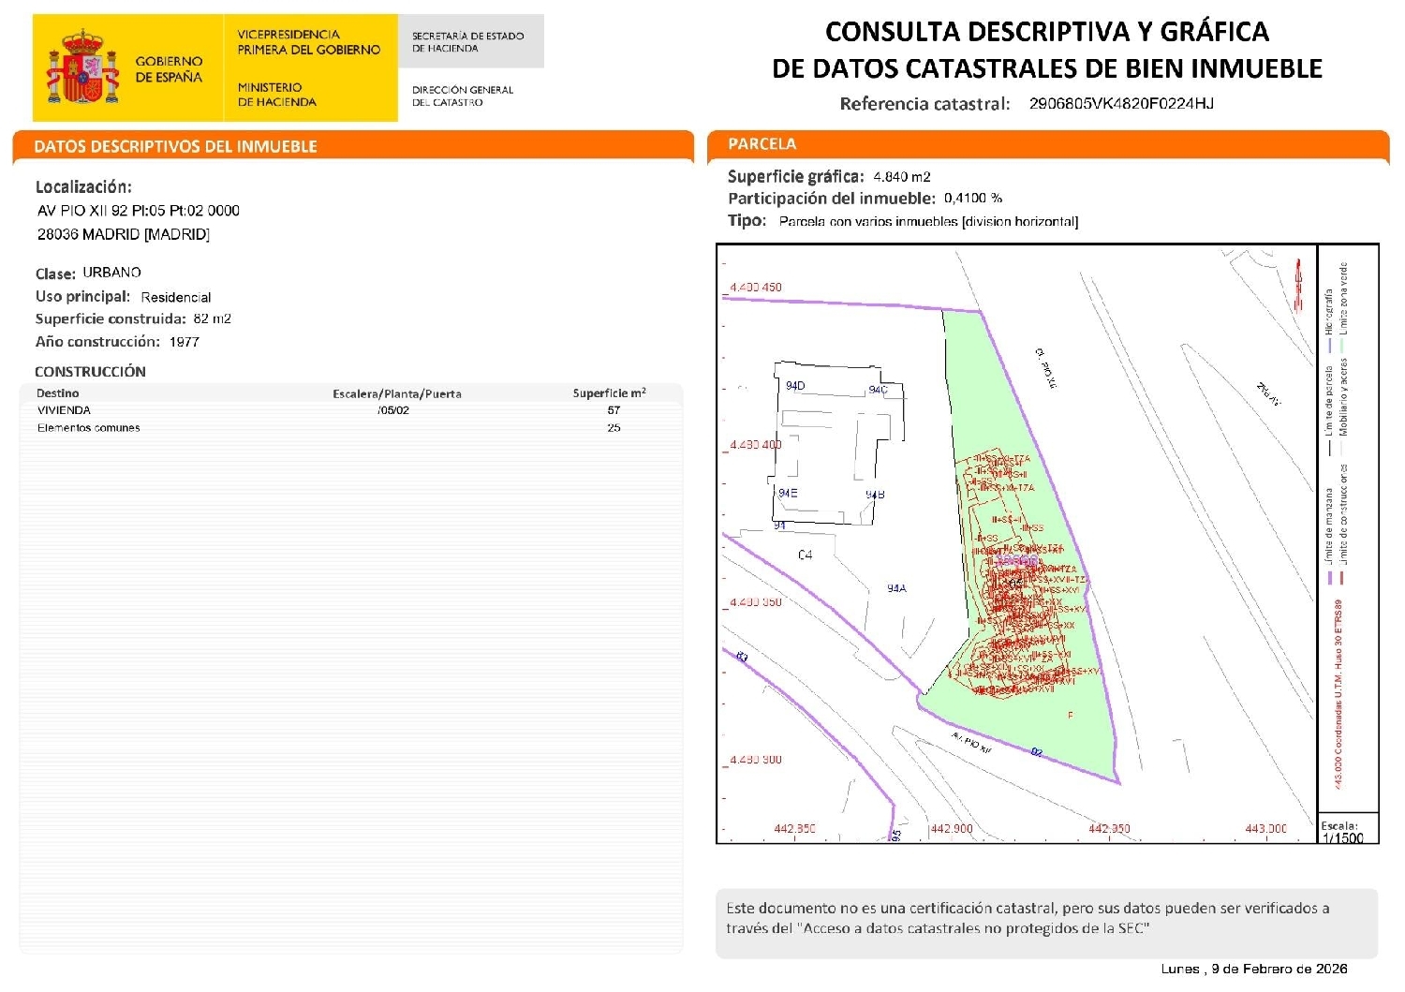Viewport: 1405px width, 992px height.
Task: Click the Límite zona verde legend entry
Action: click(x=1343, y=300)
